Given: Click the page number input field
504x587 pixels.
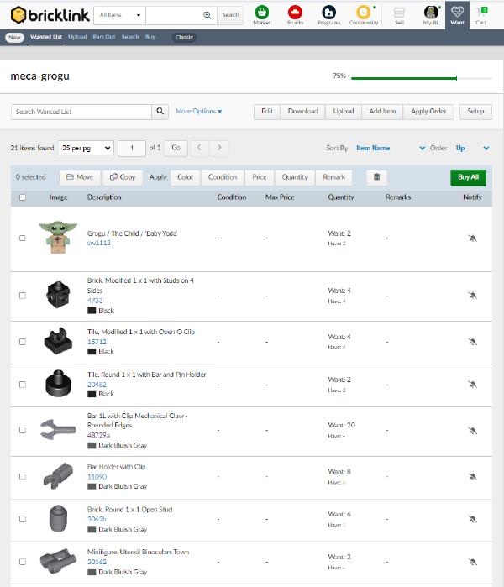Looking at the screenshot, I should coord(132,149).
